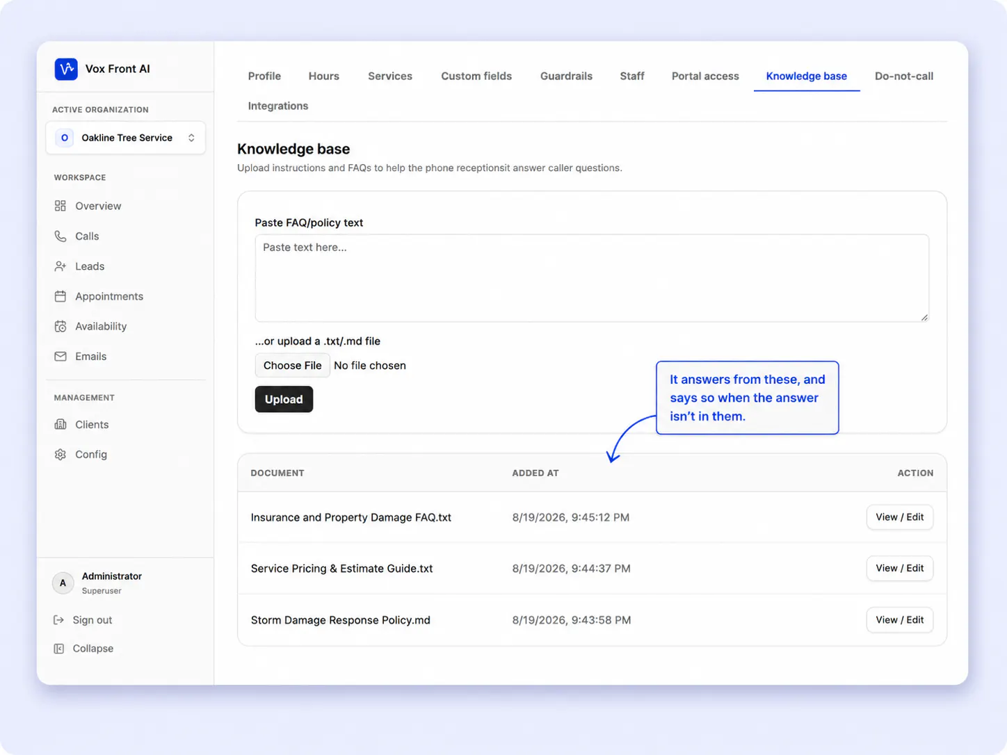Screen dimensions: 1007x755
Task: Open the Calls page link
Action: point(87,236)
